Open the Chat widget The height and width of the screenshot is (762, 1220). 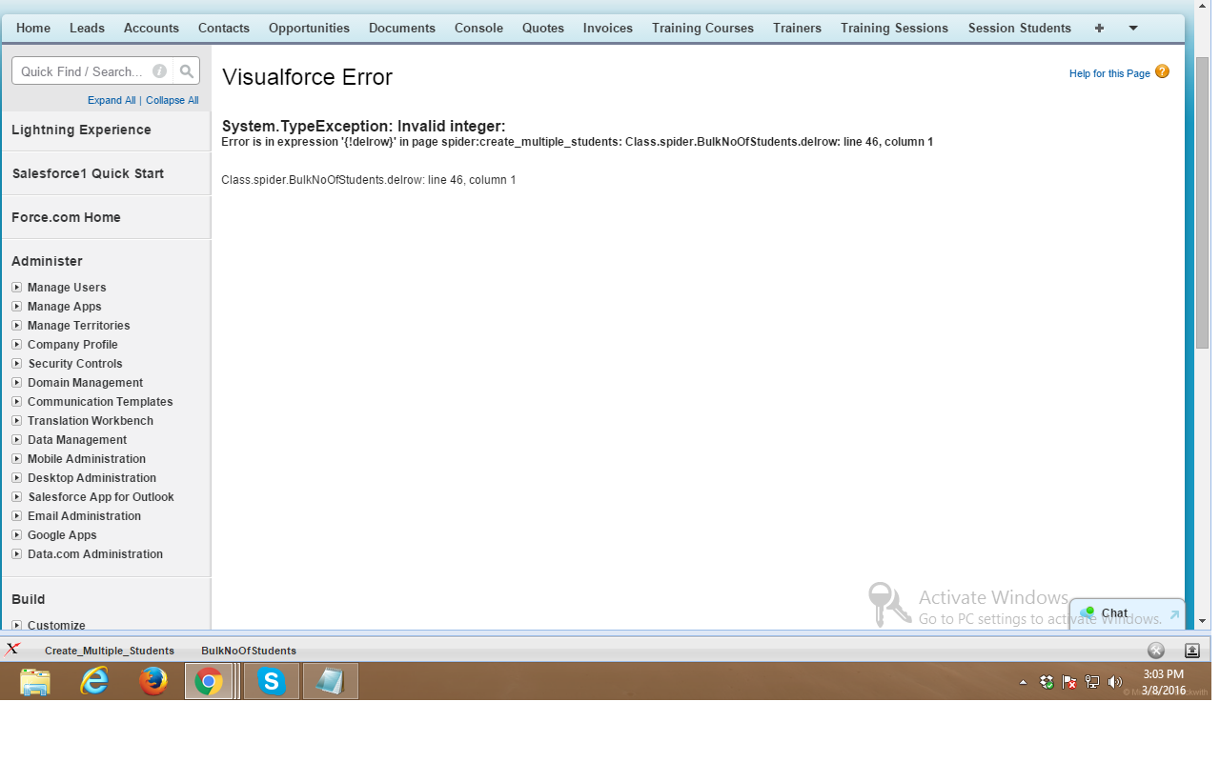click(1128, 613)
